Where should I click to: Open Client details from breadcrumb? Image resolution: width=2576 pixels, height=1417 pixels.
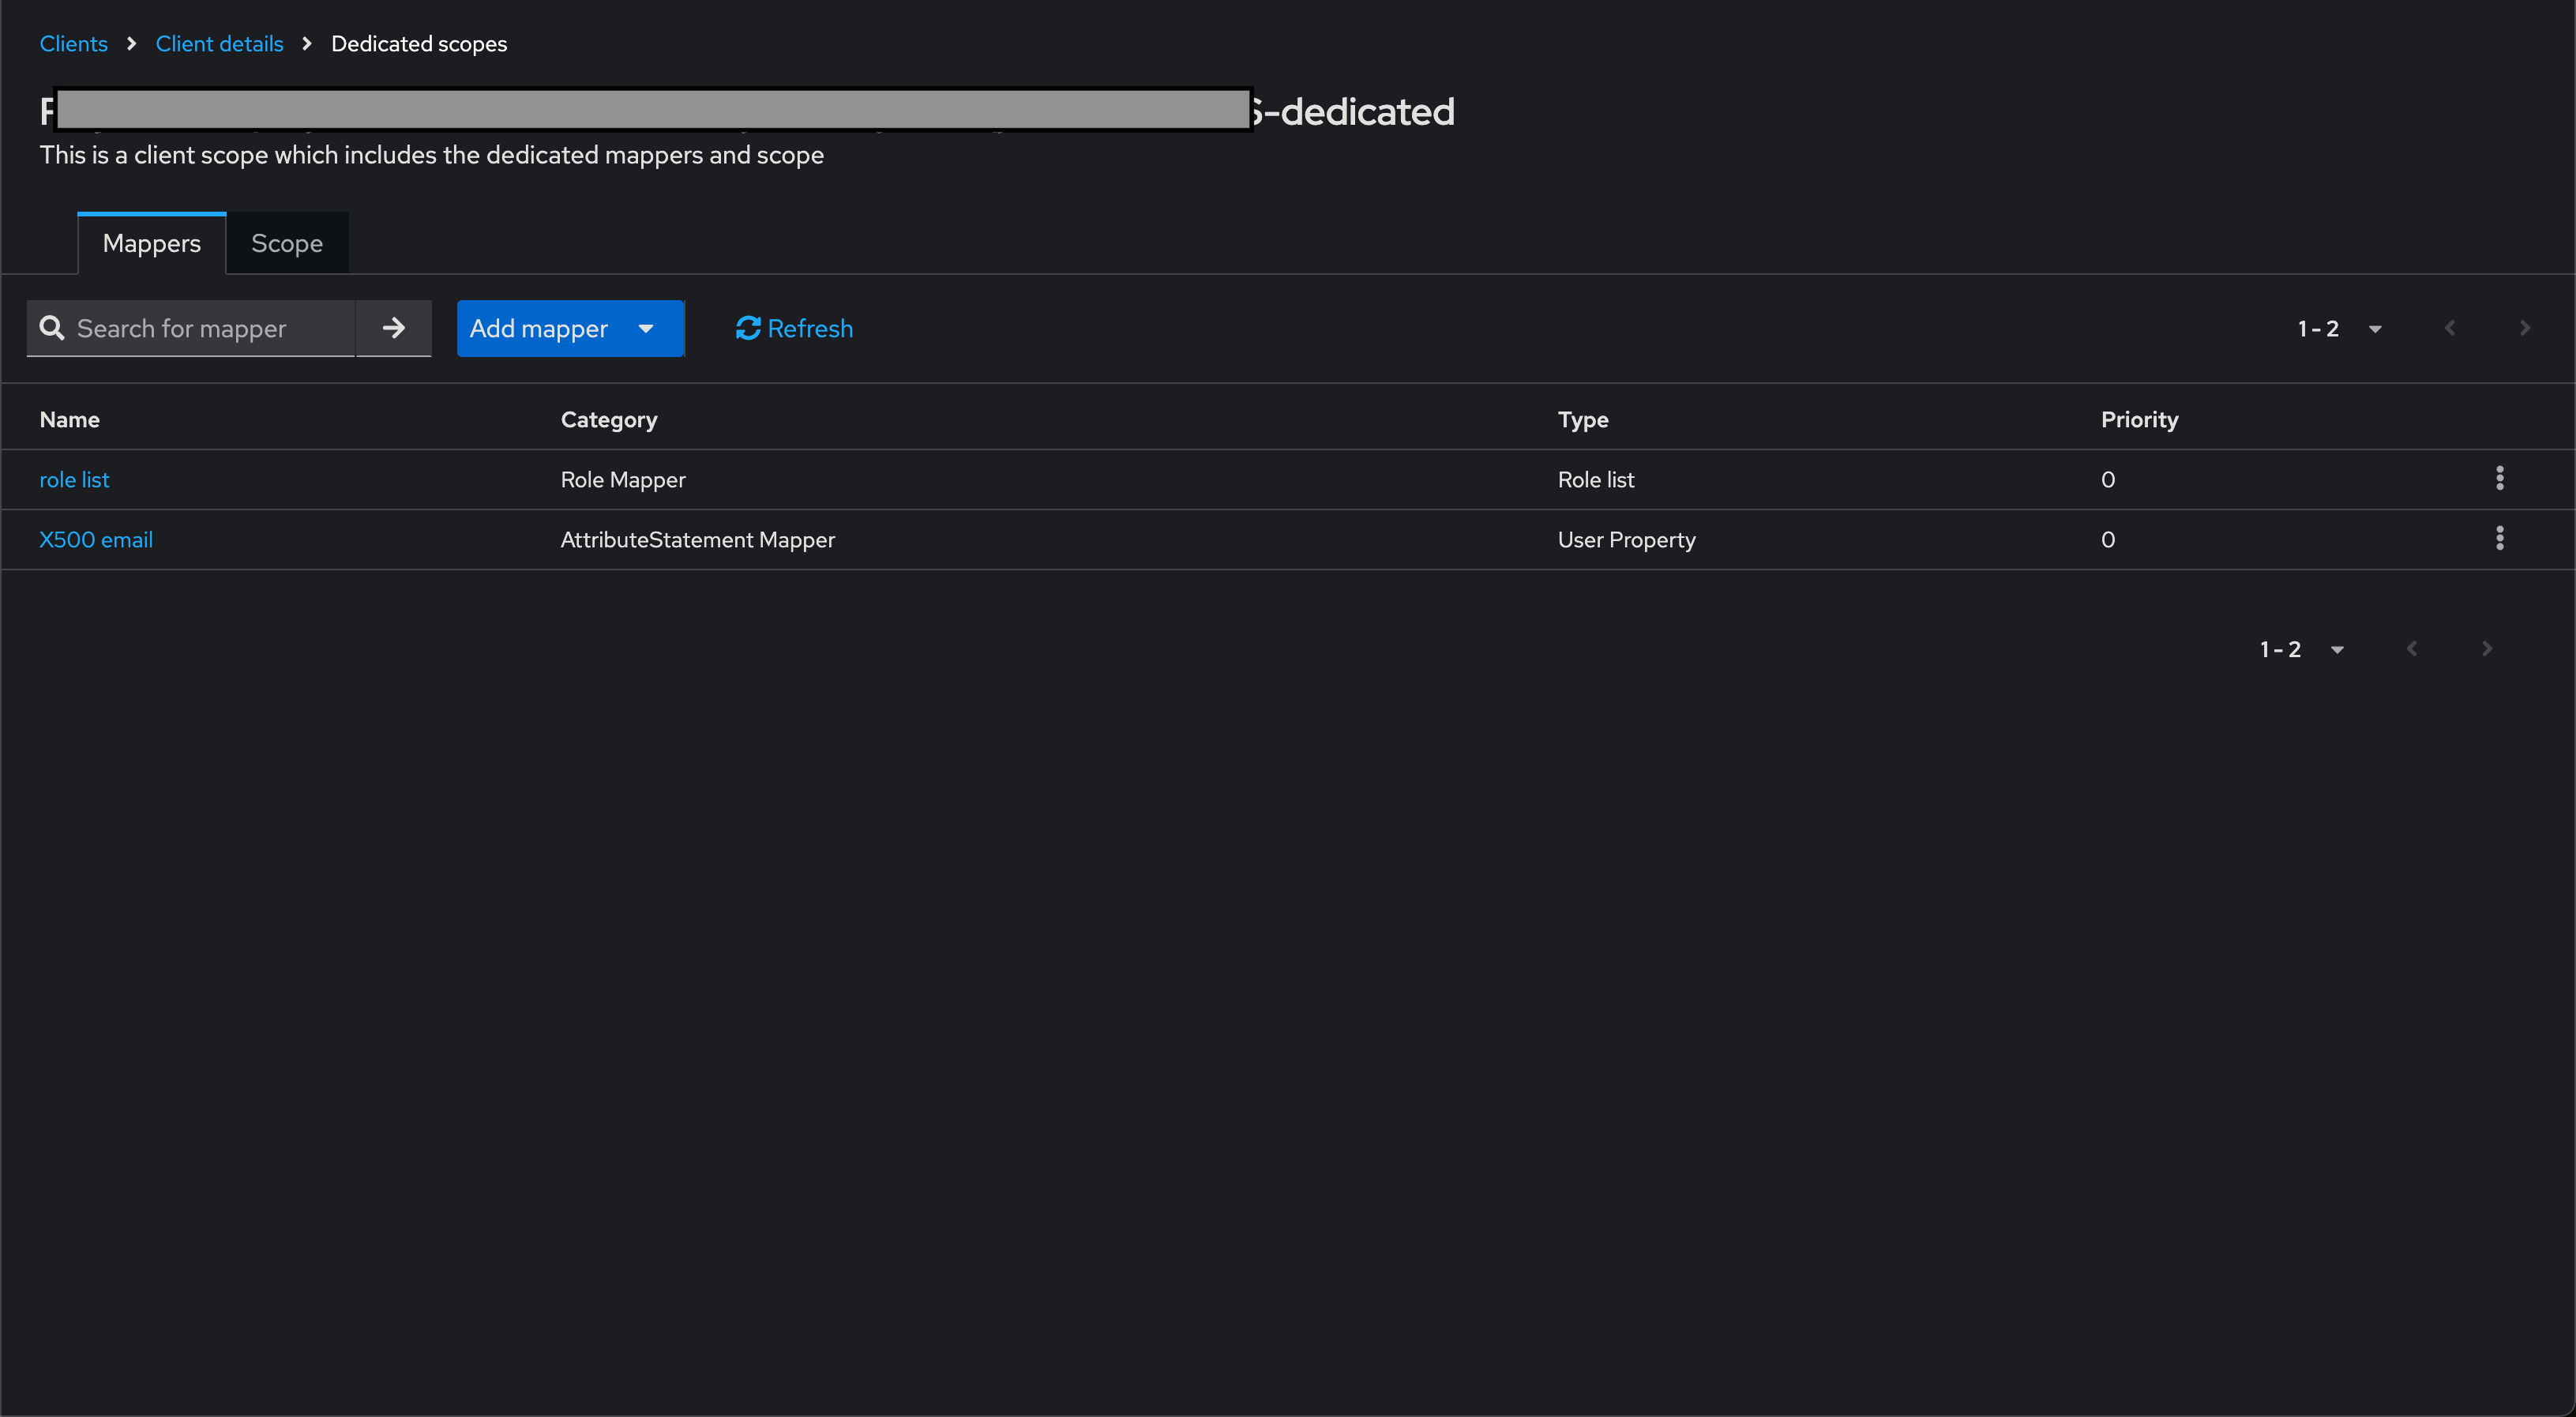[x=219, y=44]
